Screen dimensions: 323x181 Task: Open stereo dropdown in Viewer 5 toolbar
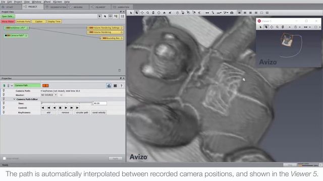coord(310,27)
